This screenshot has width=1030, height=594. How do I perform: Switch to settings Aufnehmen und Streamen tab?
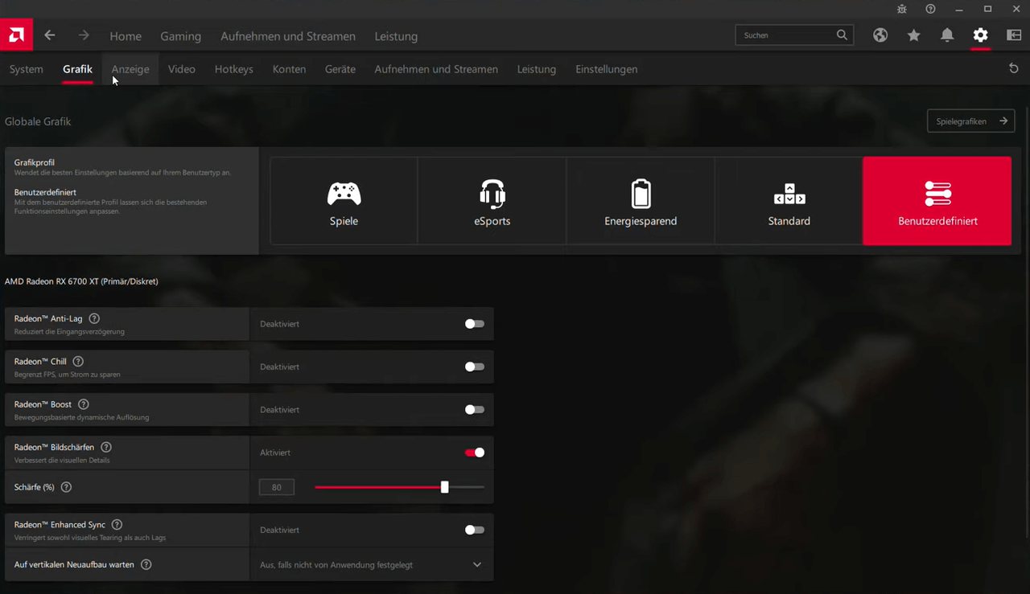point(436,69)
